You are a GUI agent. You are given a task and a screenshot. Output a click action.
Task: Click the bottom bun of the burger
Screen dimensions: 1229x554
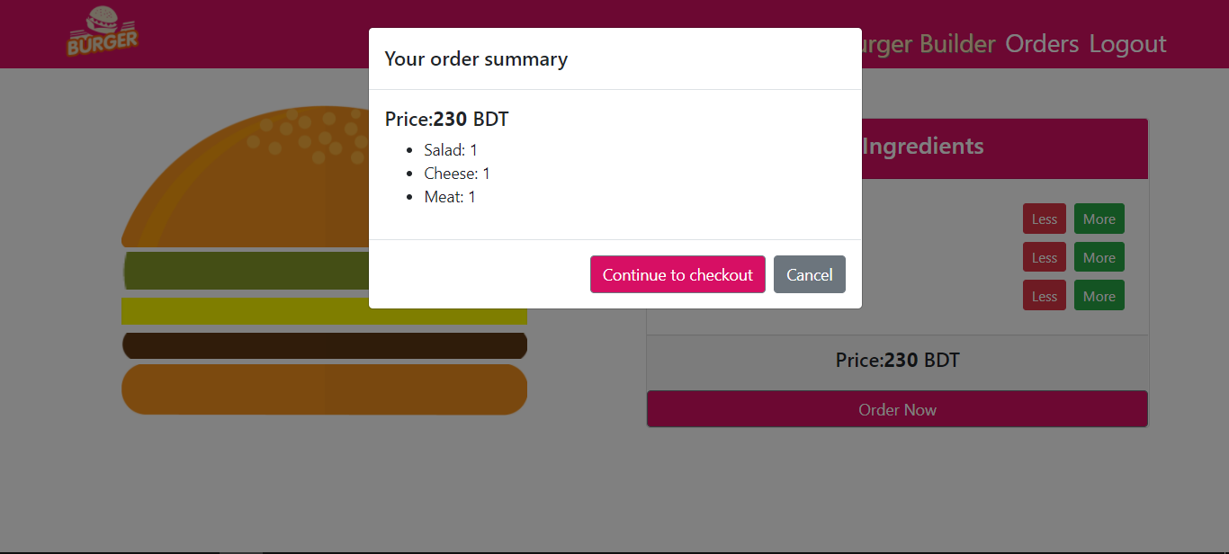pyautogui.click(x=324, y=389)
